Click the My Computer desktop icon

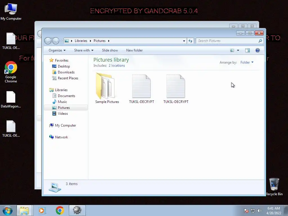coord(11,12)
